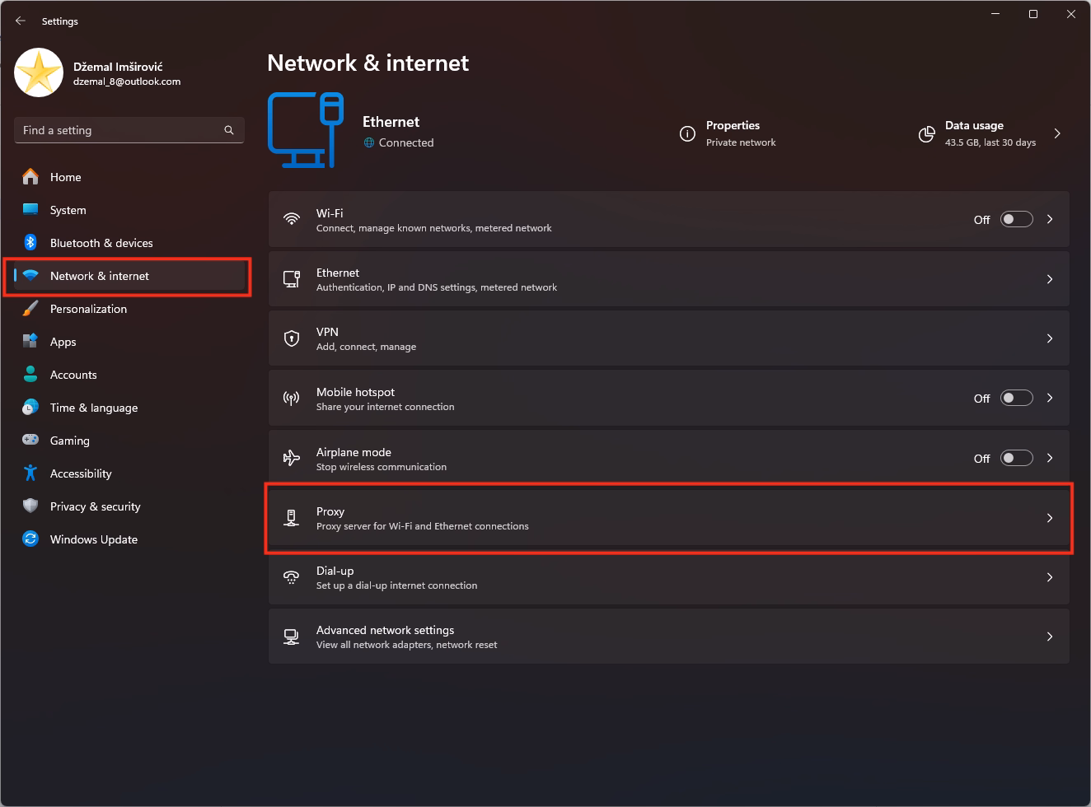The height and width of the screenshot is (807, 1091).
Task: Toggle the Mobile hotspot switch
Action: [1016, 398]
